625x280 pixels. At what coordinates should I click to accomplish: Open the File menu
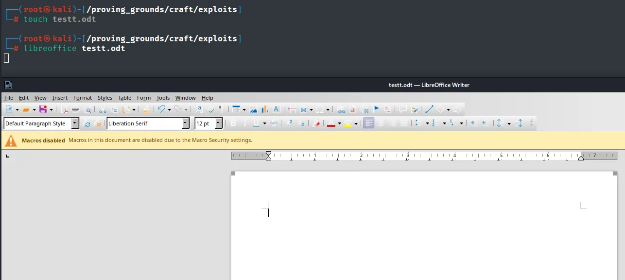[x=9, y=98]
